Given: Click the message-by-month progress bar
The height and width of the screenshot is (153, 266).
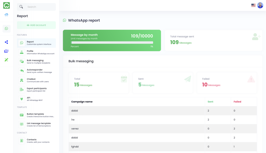Looking at the screenshot, I should 112,42.
